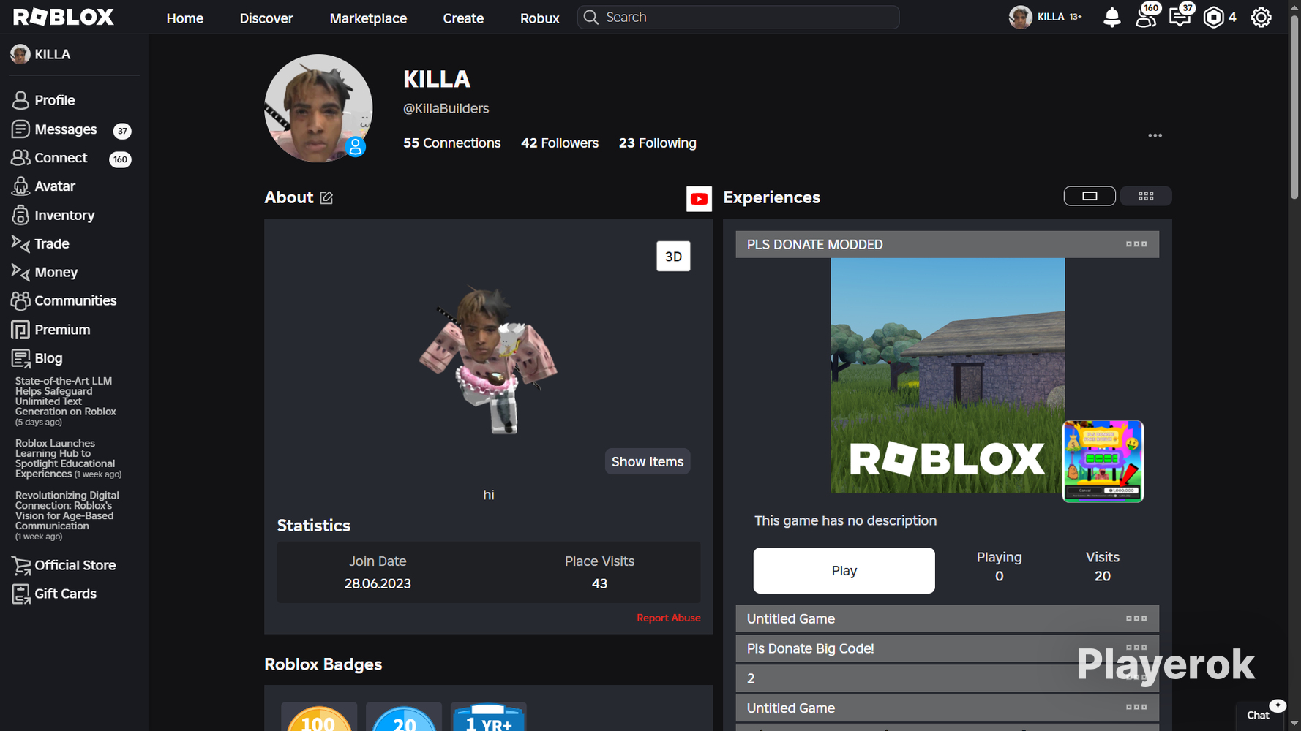
Task: Click the 20 badge in Roblox Badges
Action: [404, 717]
